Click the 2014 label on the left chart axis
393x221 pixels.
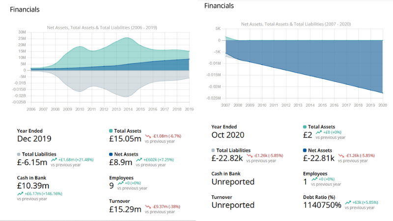(x=128, y=109)
